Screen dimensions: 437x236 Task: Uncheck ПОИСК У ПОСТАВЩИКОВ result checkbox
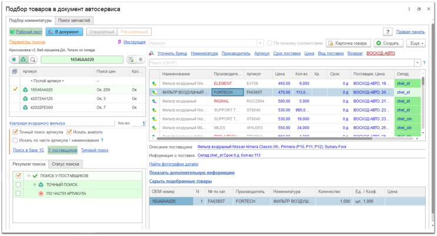tap(18, 176)
